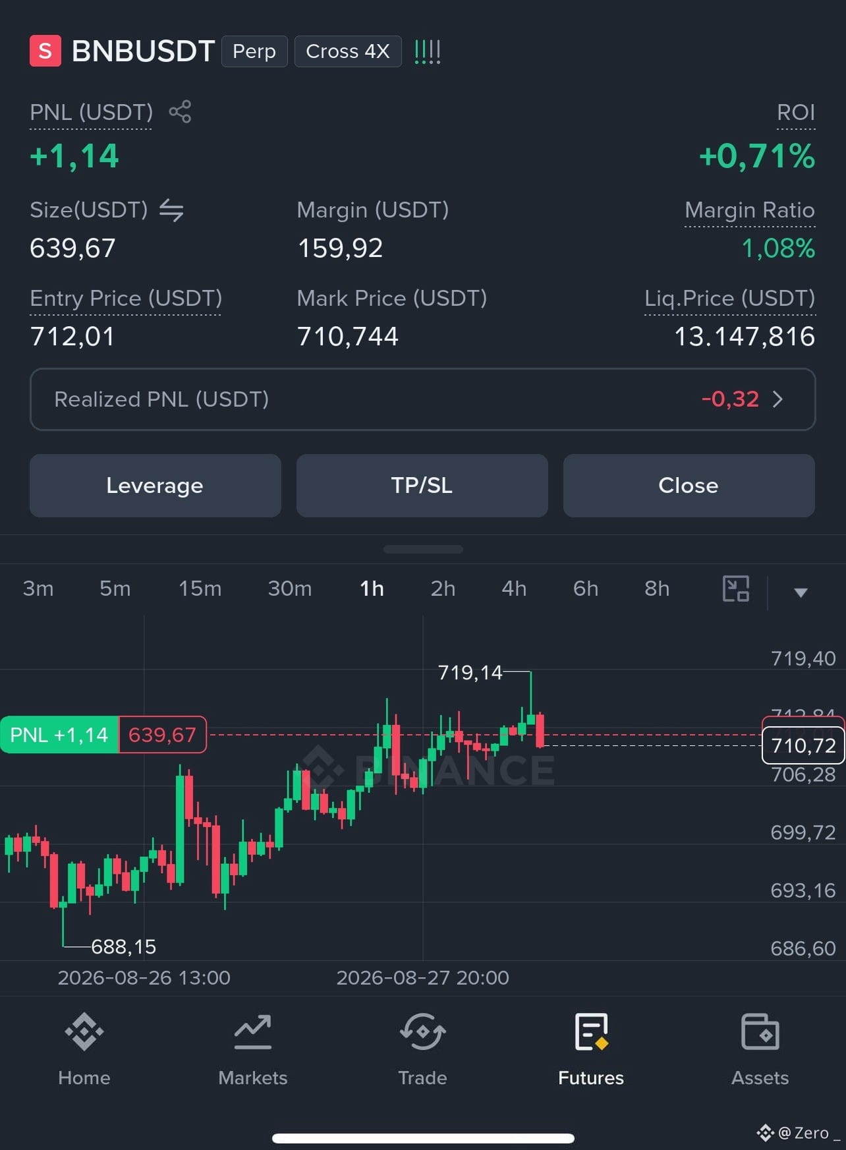Image resolution: width=846 pixels, height=1150 pixels.
Task: Tap the Perp contract tag
Action: 254,51
